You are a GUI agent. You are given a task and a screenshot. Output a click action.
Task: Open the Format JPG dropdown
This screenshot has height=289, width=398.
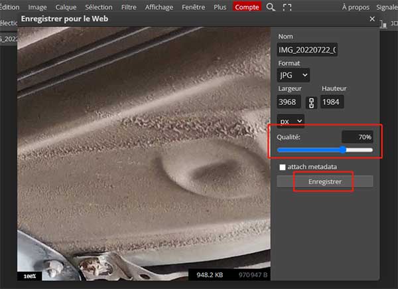pyautogui.click(x=293, y=75)
